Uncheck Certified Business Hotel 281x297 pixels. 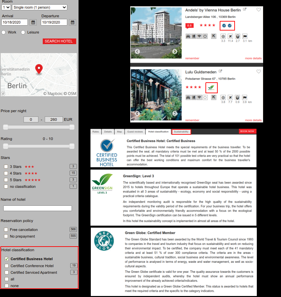(7, 259)
